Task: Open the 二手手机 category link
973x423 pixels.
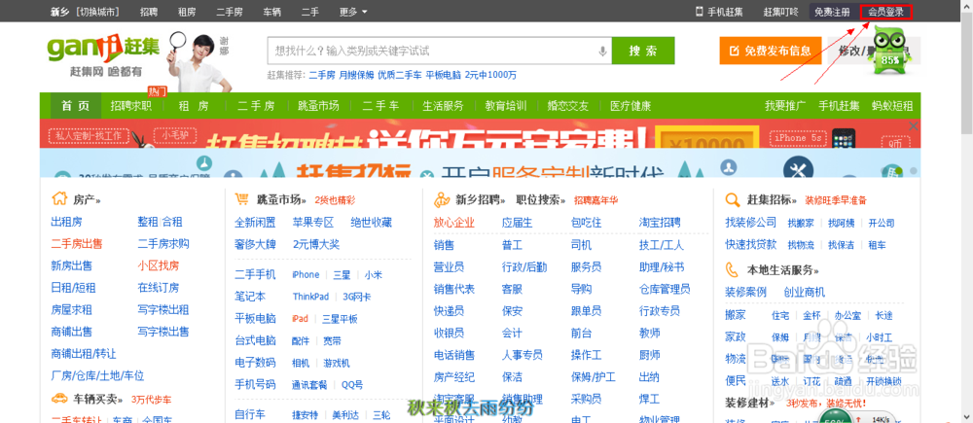Action: tap(255, 275)
